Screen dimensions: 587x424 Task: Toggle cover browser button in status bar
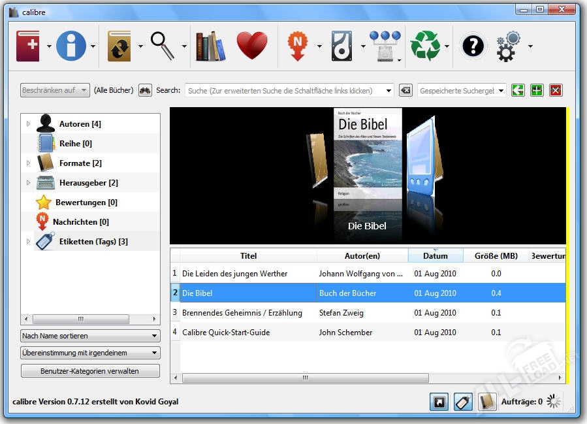click(x=439, y=402)
